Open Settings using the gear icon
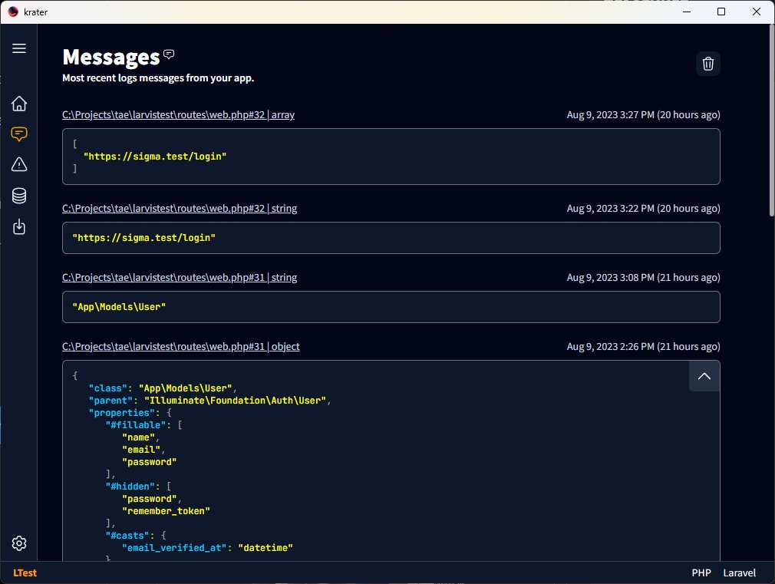Viewport: 775px width, 584px height. (19, 543)
